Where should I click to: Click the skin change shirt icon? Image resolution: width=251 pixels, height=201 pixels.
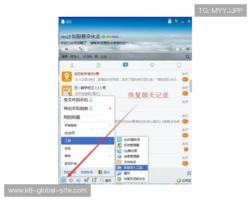(x=177, y=49)
